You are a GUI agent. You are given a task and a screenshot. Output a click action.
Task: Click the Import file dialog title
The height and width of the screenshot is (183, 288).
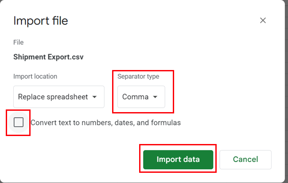pyautogui.click(x=41, y=20)
